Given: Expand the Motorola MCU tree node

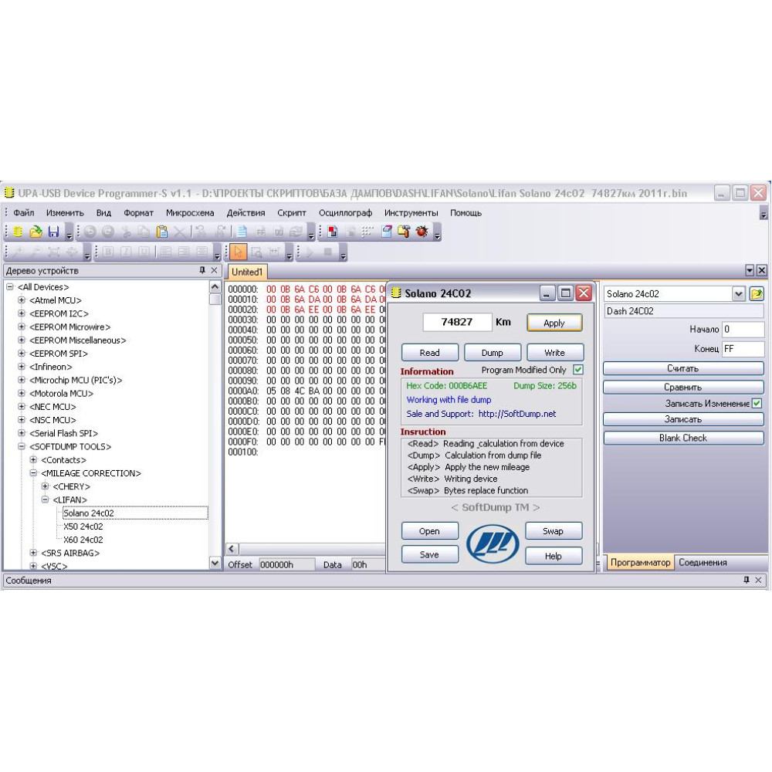Looking at the screenshot, I should tap(21, 393).
